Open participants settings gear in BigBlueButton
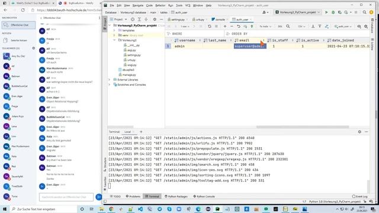The width and height of the screenshot is (379, 213). coord(34,48)
